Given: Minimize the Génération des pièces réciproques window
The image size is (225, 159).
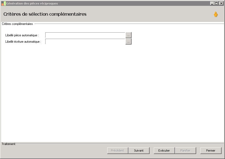Looking at the screenshot, I should tap(212, 3).
